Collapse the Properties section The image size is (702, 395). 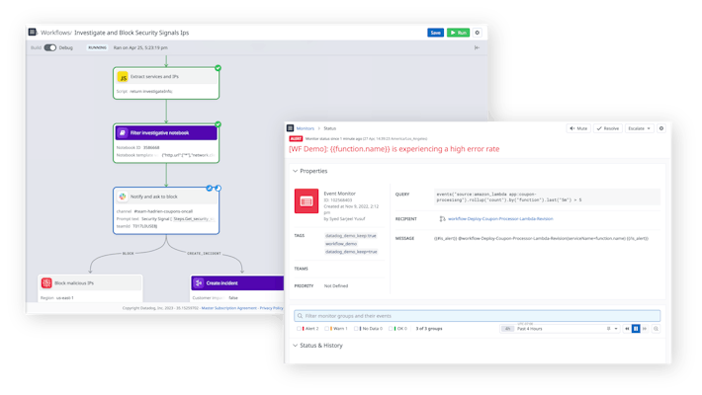pyautogui.click(x=295, y=171)
